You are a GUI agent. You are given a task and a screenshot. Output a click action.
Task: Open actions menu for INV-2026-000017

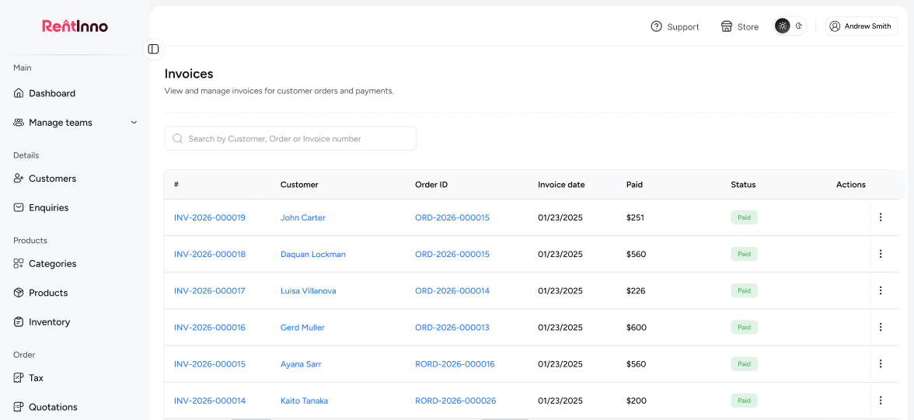tap(880, 290)
